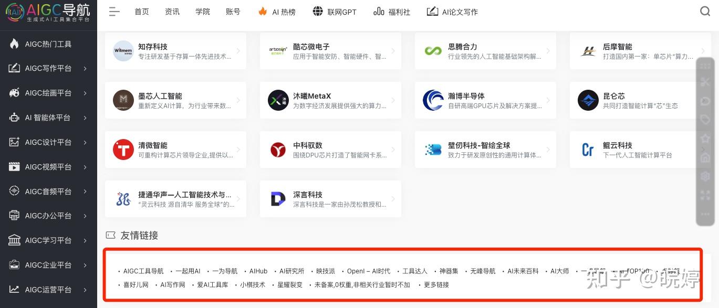Click the image icon for AIGC设计平台
719x308 pixels.
click(x=15, y=142)
